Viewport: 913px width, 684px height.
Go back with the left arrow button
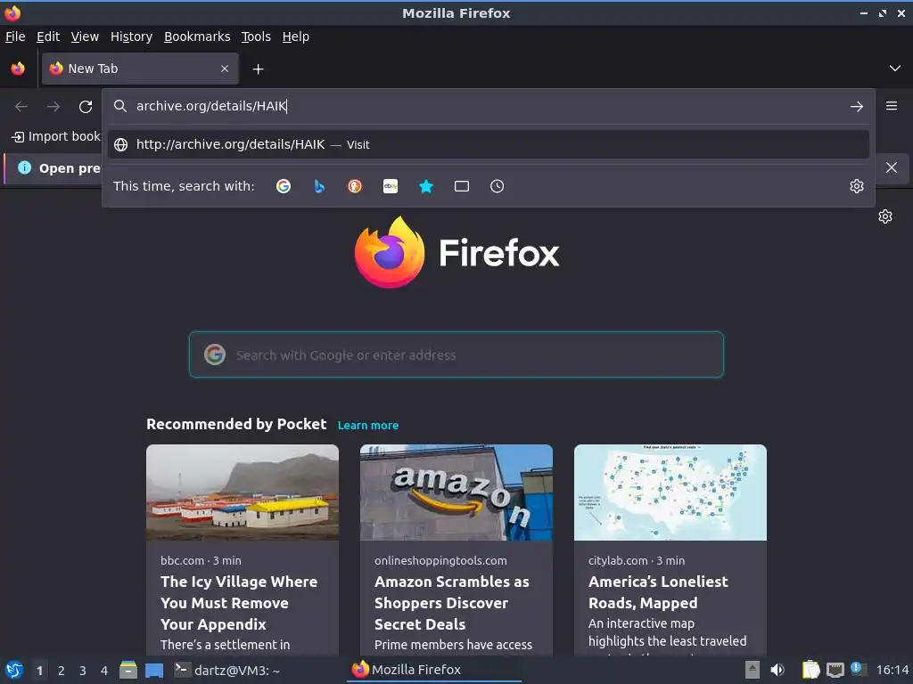(x=21, y=107)
